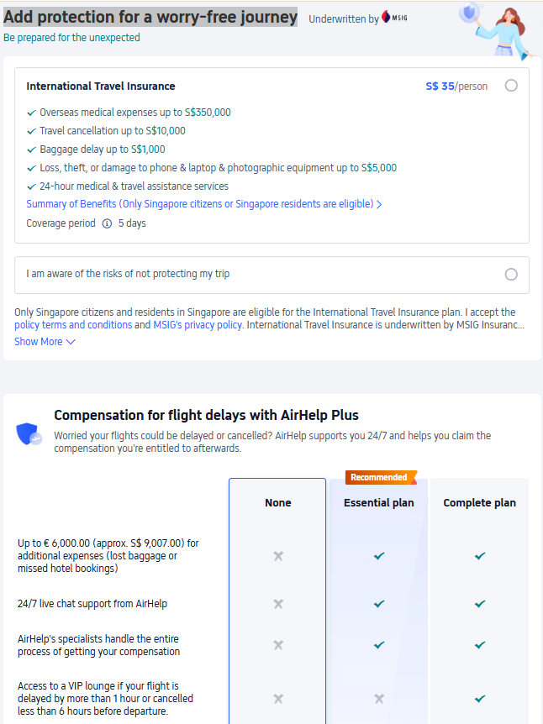Click the checkmark beside Overseas medical expenses

32,111
